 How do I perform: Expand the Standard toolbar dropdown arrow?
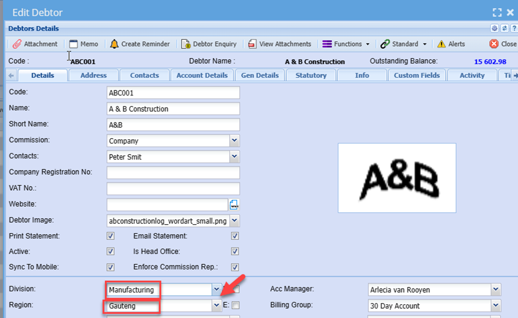(x=425, y=44)
